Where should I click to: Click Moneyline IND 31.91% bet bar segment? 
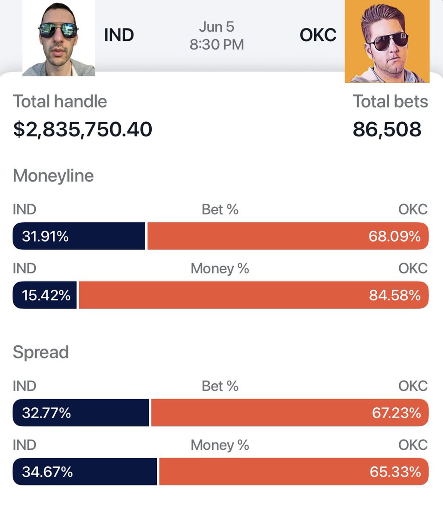click(x=79, y=236)
